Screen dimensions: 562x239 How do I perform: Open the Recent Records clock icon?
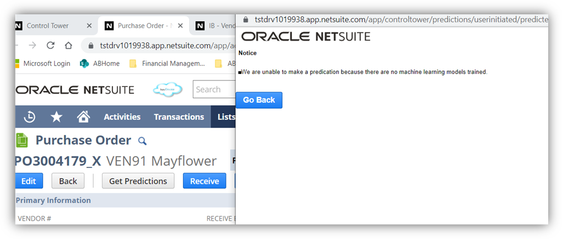point(29,117)
